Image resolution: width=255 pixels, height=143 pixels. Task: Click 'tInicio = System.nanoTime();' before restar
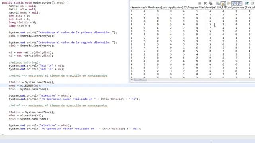pyautogui.click(x=32, y=112)
